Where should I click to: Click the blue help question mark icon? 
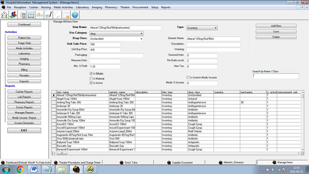(x=75, y=15)
